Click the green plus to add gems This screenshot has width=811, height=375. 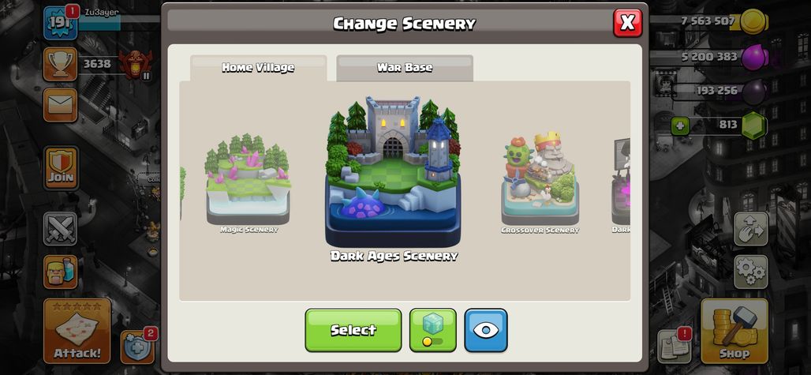click(x=679, y=126)
